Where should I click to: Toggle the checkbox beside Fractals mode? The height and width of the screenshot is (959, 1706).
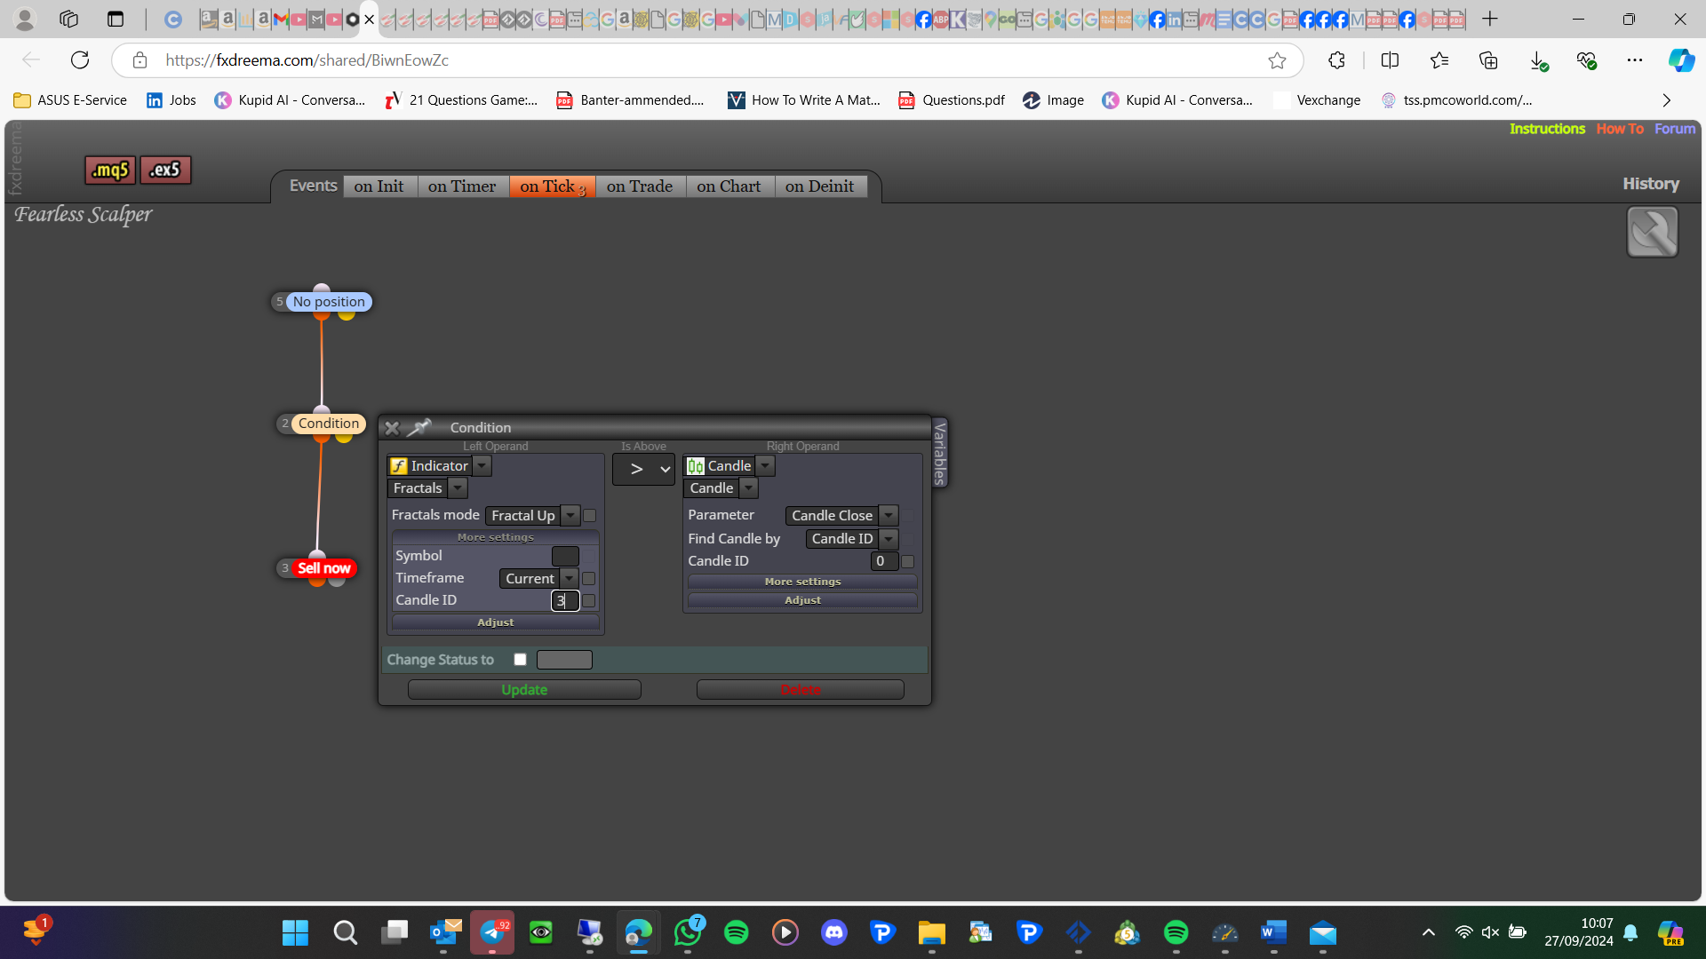[589, 516]
